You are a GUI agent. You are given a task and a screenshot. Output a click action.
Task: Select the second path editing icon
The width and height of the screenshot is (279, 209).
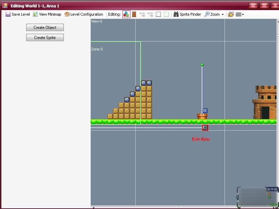pos(150,14)
